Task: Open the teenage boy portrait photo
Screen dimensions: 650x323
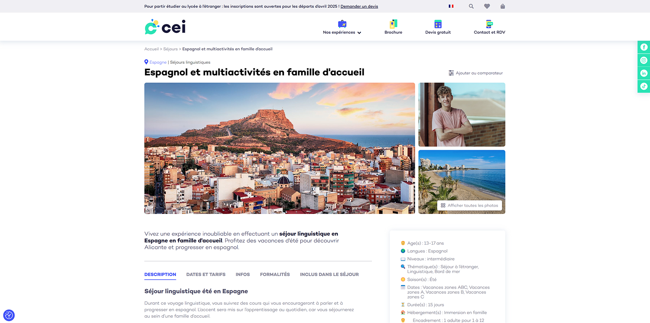Action: (461, 114)
